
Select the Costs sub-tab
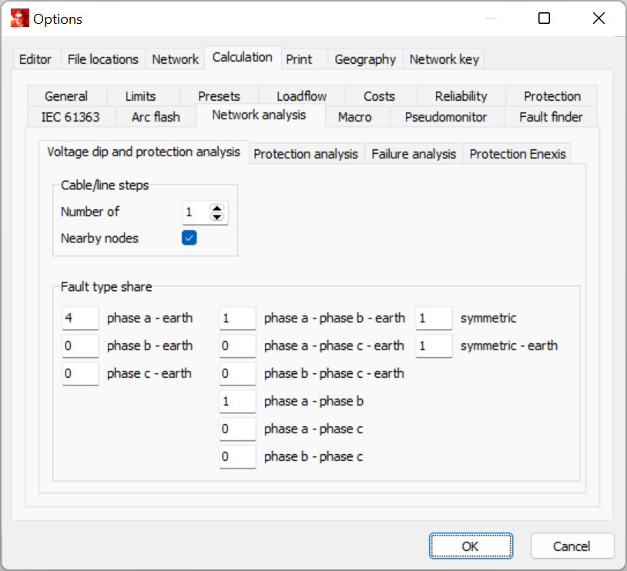pos(379,96)
